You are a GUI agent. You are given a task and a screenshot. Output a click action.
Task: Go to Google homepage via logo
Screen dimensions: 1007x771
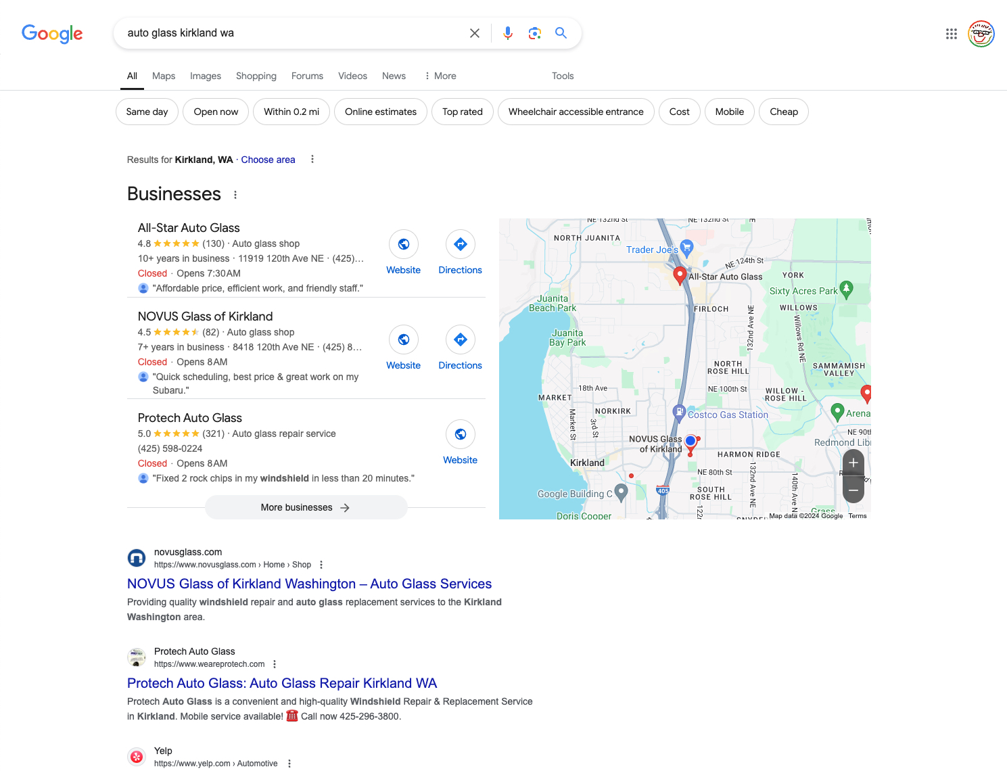pyautogui.click(x=52, y=33)
